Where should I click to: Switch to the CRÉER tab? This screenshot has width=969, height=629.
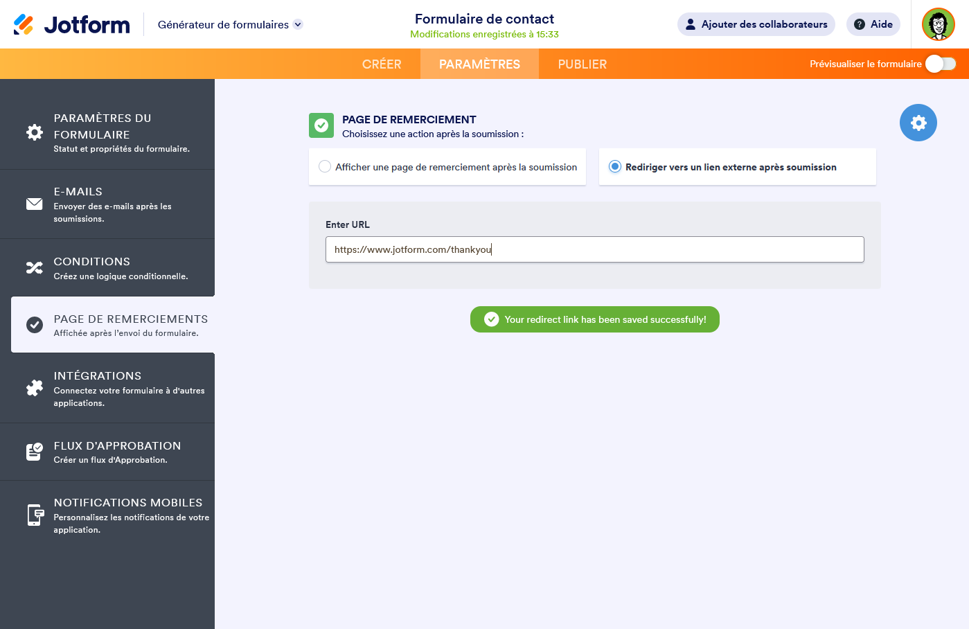tap(382, 64)
